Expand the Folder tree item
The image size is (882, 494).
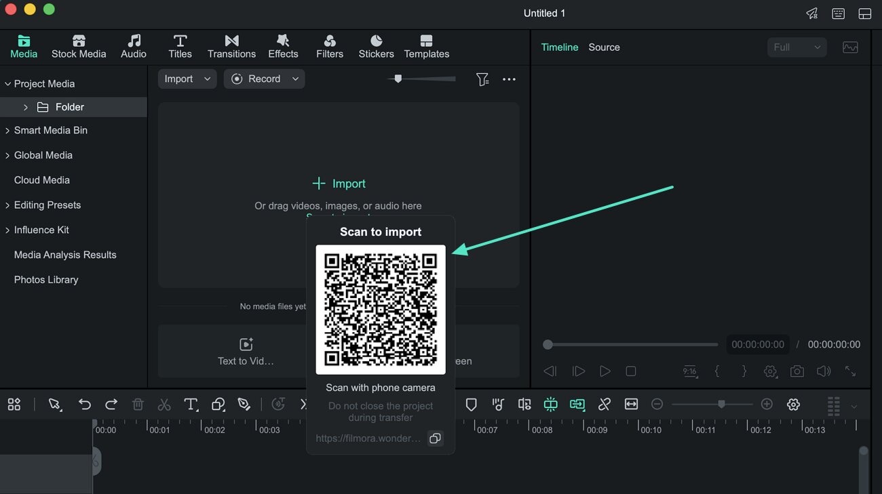(26, 107)
